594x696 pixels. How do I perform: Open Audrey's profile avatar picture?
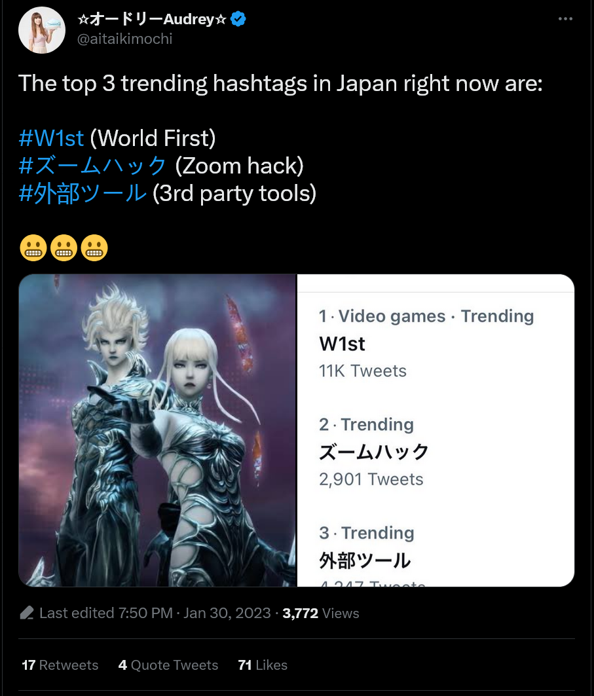point(42,29)
